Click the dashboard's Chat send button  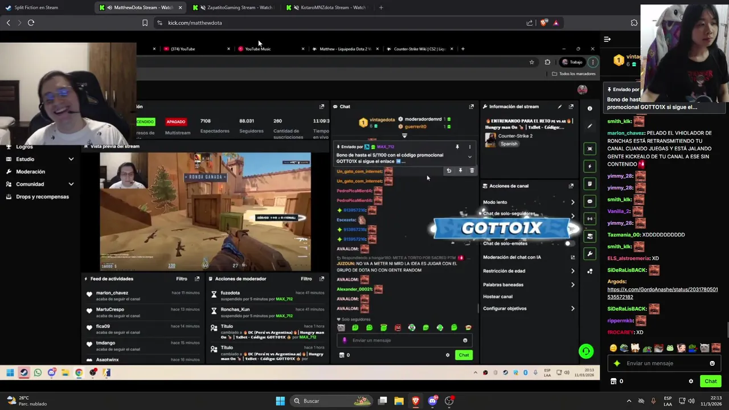click(464, 355)
